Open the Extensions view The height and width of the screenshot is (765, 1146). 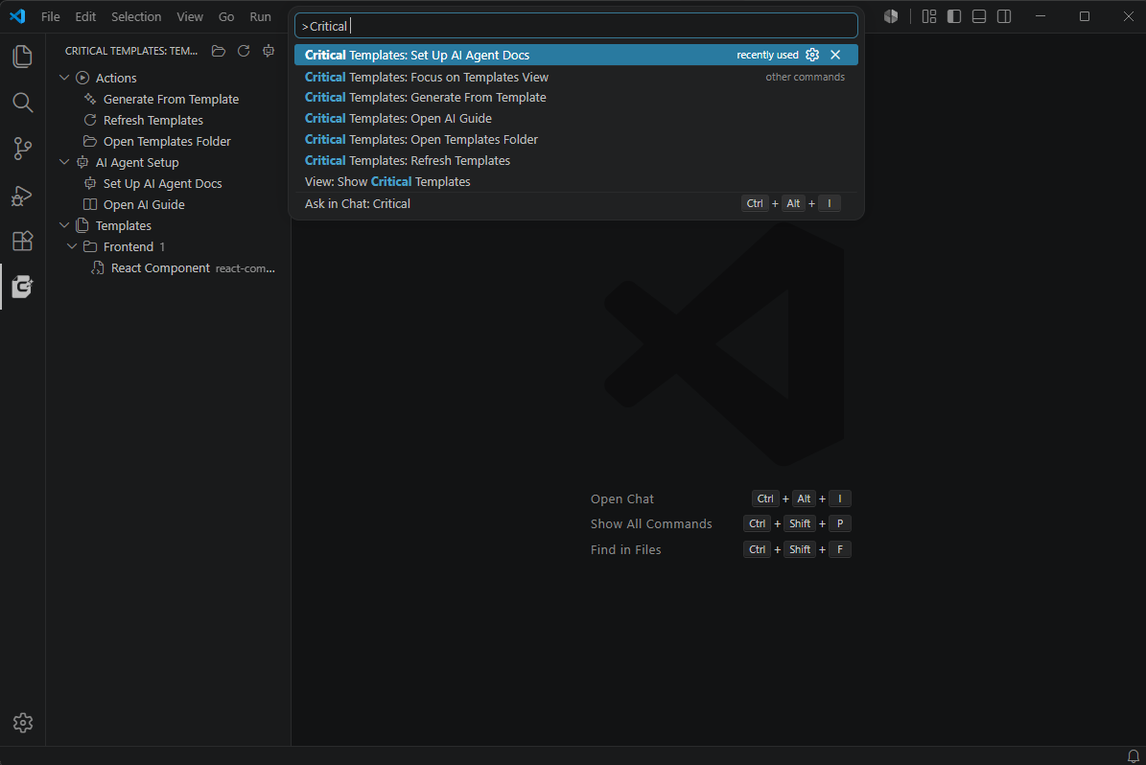(23, 242)
